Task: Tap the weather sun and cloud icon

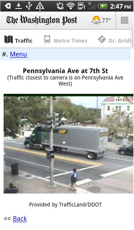Action: click(96, 20)
